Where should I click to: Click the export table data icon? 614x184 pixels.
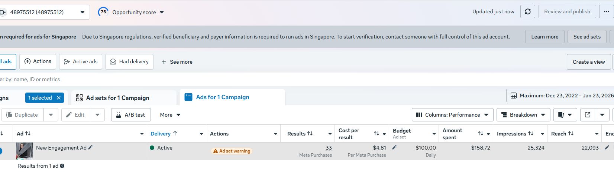point(588,115)
